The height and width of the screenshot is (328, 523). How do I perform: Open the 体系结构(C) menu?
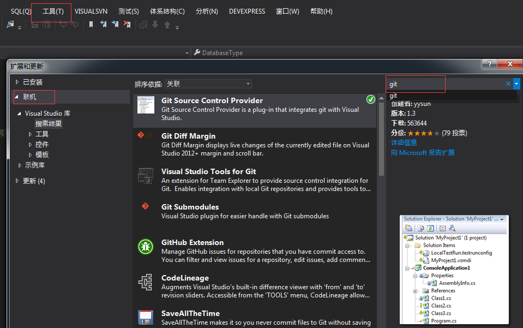pyautogui.click(x=167, y=11)
